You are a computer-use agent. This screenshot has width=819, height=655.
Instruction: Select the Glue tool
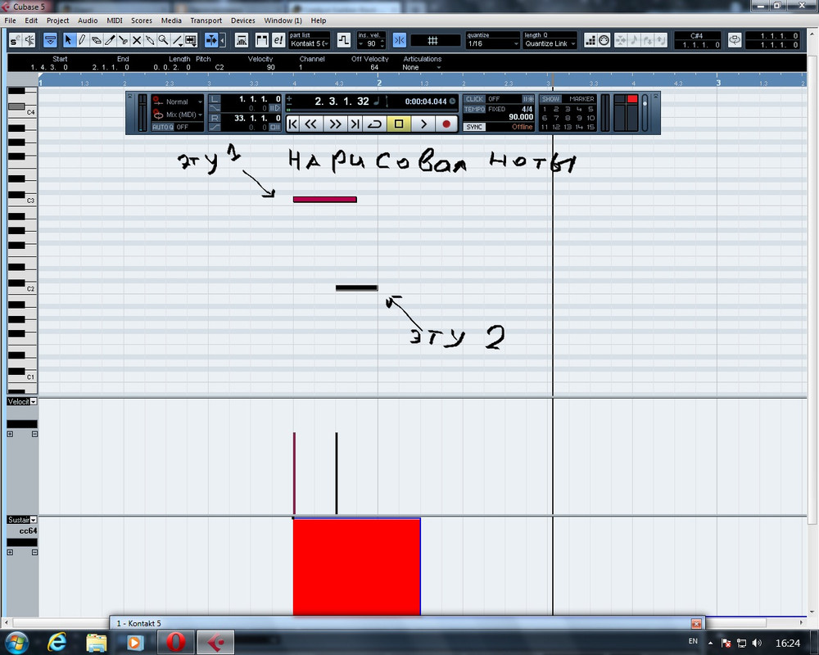(150, 40)
